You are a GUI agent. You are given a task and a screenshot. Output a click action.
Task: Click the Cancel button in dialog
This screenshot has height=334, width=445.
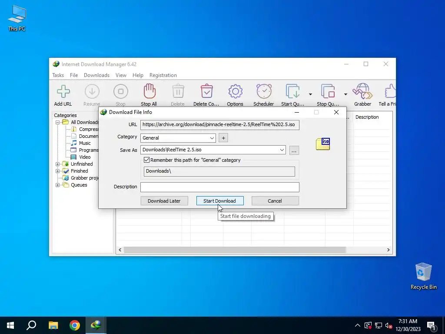click(x=275, y=201)
